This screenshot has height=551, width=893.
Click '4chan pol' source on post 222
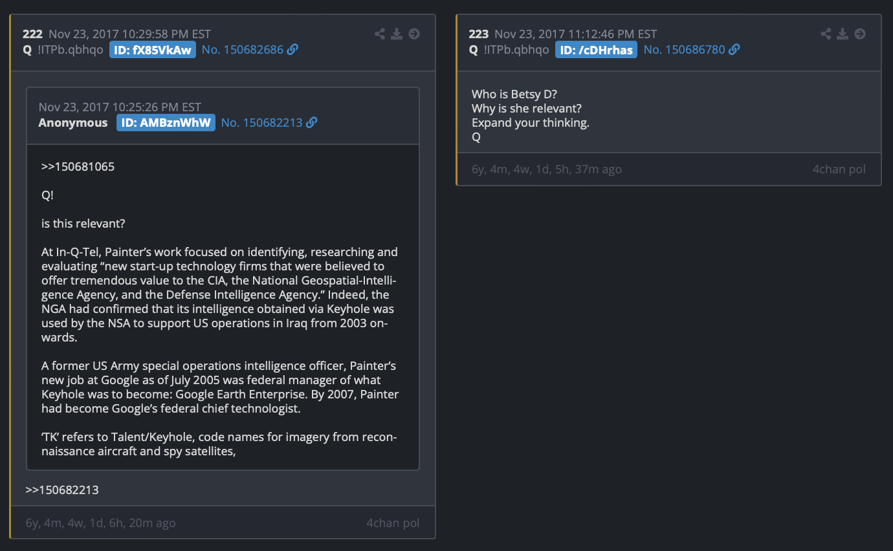pos(393,523)
